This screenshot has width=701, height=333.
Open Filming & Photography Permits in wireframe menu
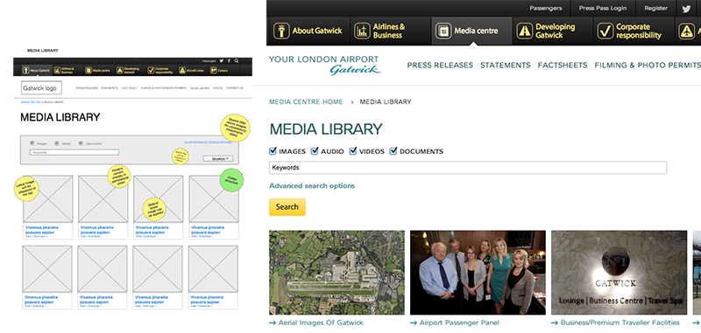164,87
